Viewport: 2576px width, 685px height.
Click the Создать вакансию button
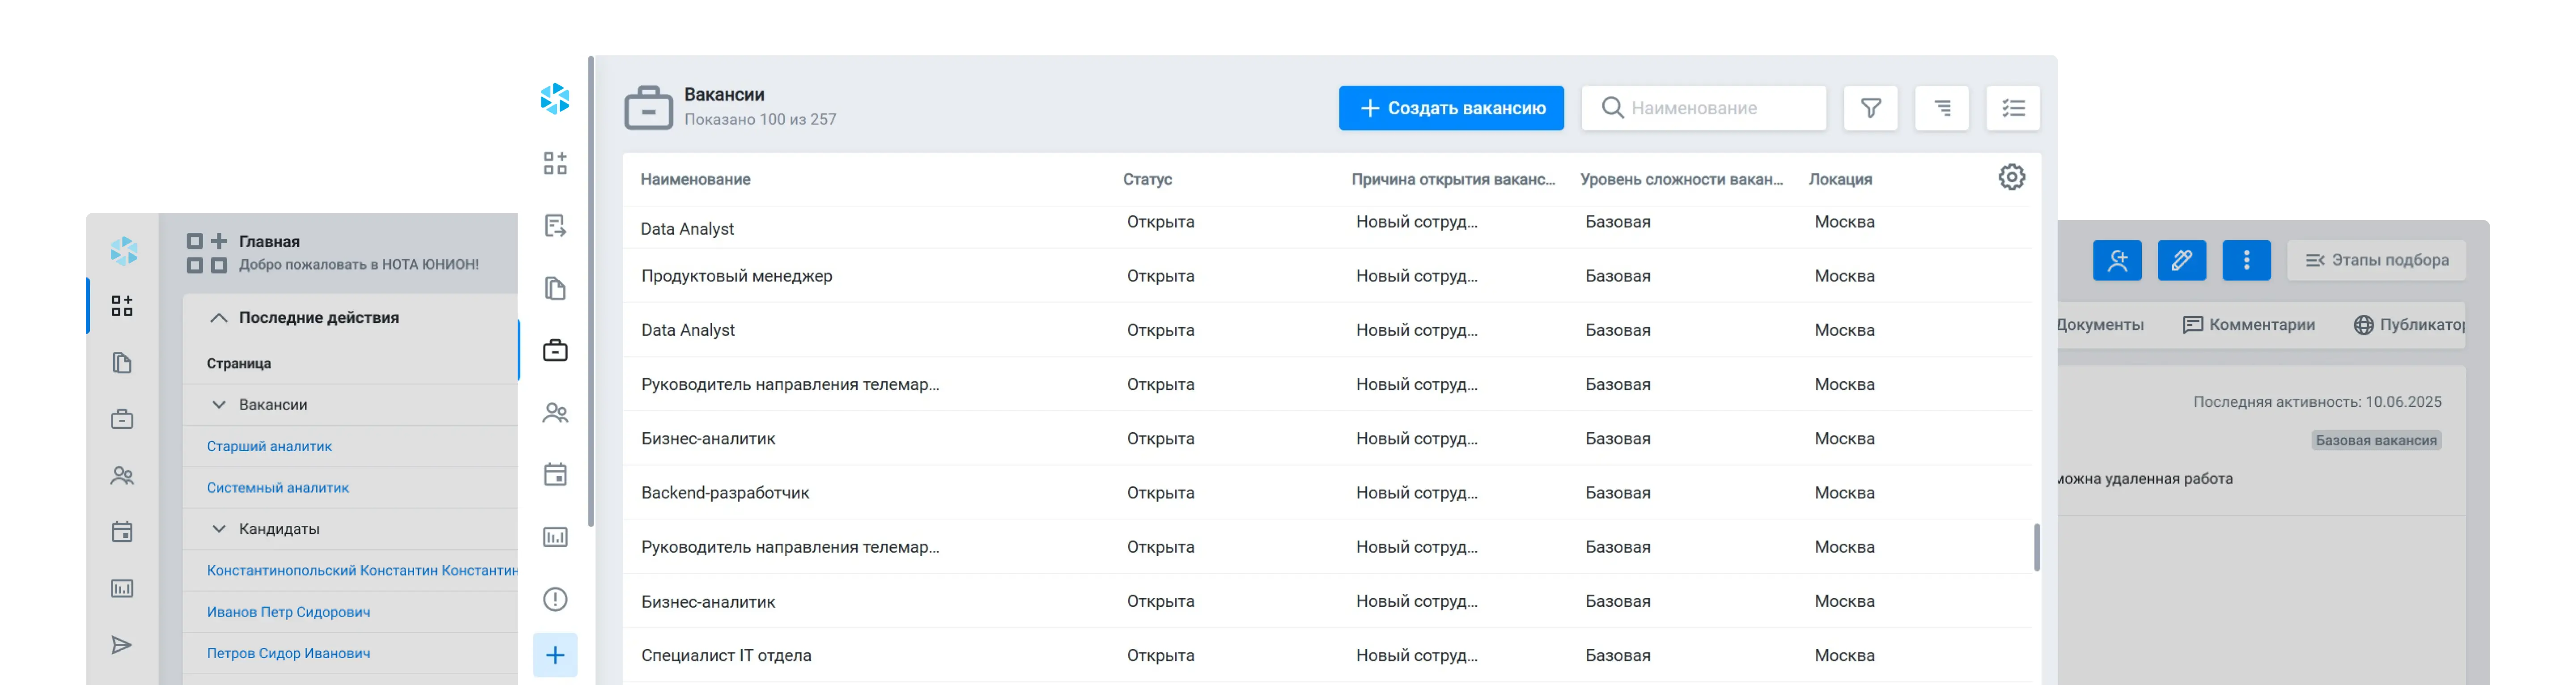[1451, 108]
